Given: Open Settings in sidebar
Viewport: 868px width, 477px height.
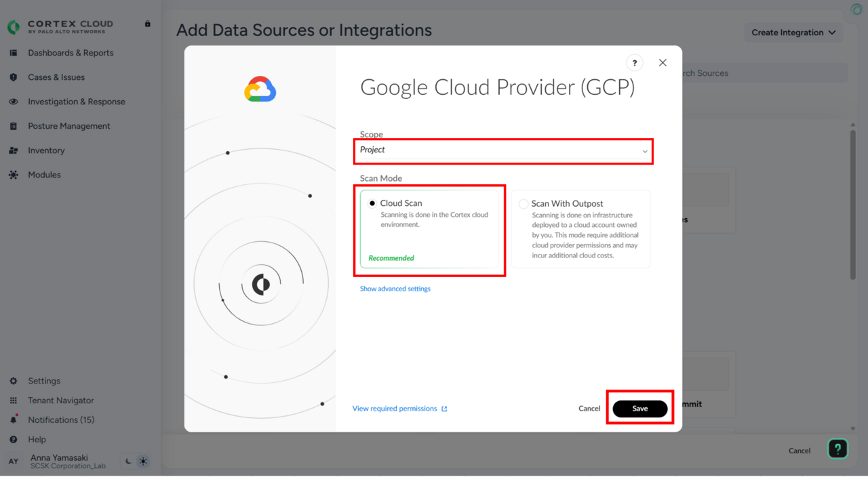Looking at the screenshot, I should (x=44, y=381).
